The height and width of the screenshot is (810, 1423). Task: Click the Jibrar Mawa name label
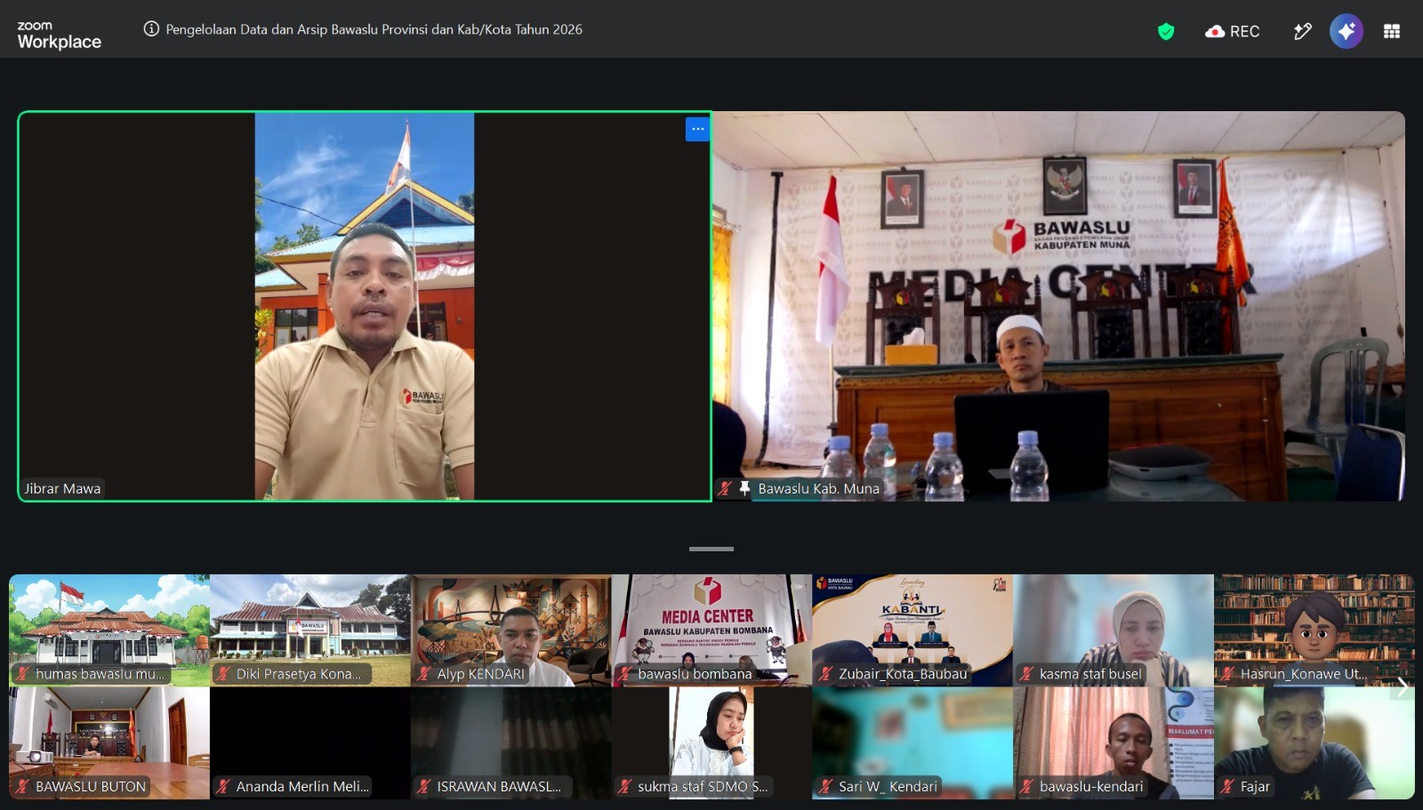pos(62,488)
